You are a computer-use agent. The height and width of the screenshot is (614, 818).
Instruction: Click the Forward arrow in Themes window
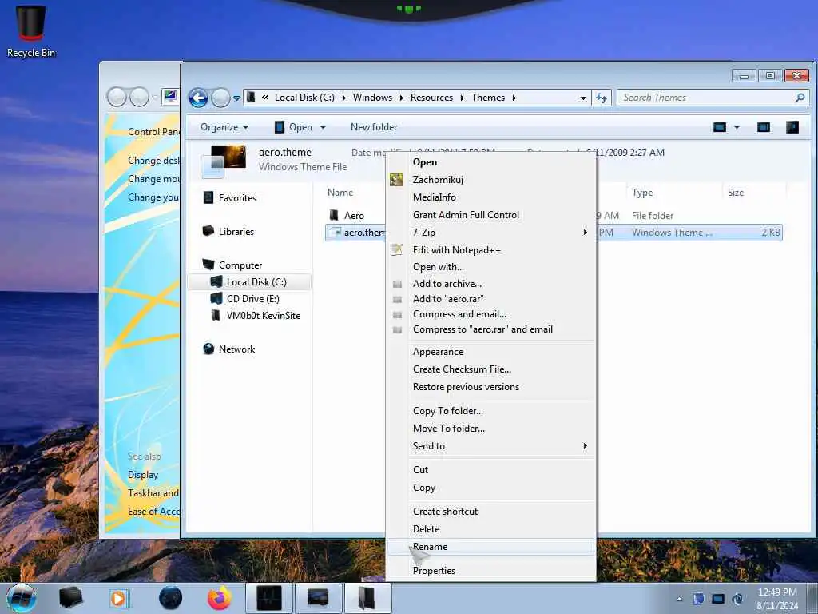(220, 98)
